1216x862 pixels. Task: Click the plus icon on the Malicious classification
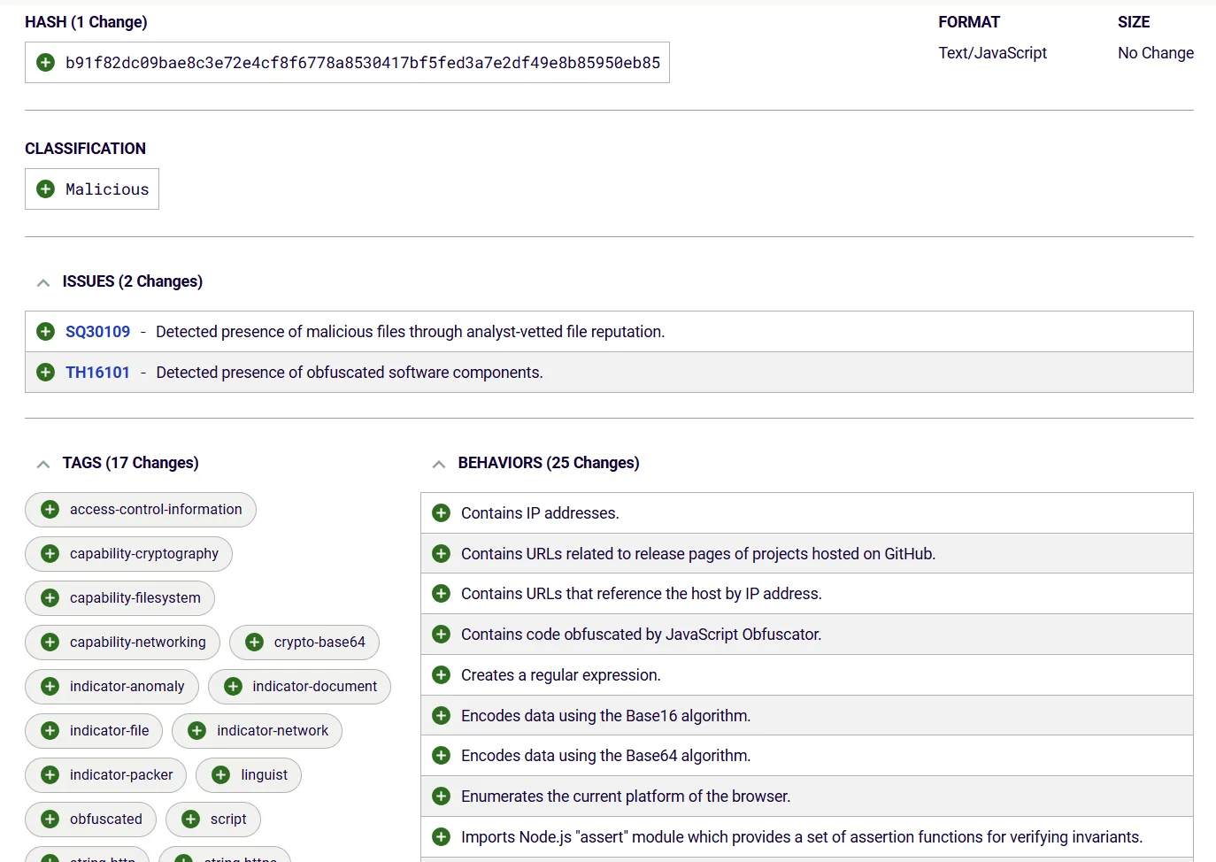point(45,189)
